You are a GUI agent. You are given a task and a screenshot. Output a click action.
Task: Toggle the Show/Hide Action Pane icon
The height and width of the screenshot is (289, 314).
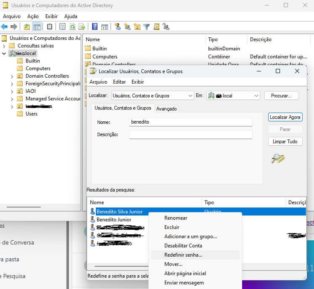(105, 26)
